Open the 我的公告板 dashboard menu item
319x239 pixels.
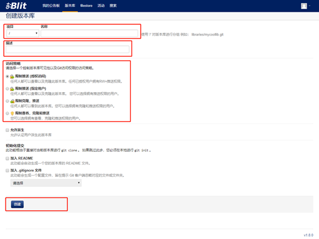(x=51, y=6)
